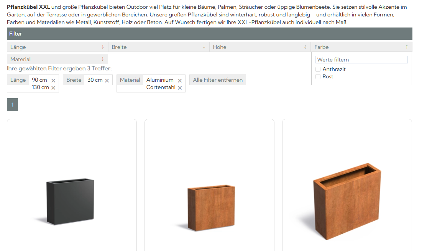Remove the 90 cm Länge filter

(x=53, y=81)
